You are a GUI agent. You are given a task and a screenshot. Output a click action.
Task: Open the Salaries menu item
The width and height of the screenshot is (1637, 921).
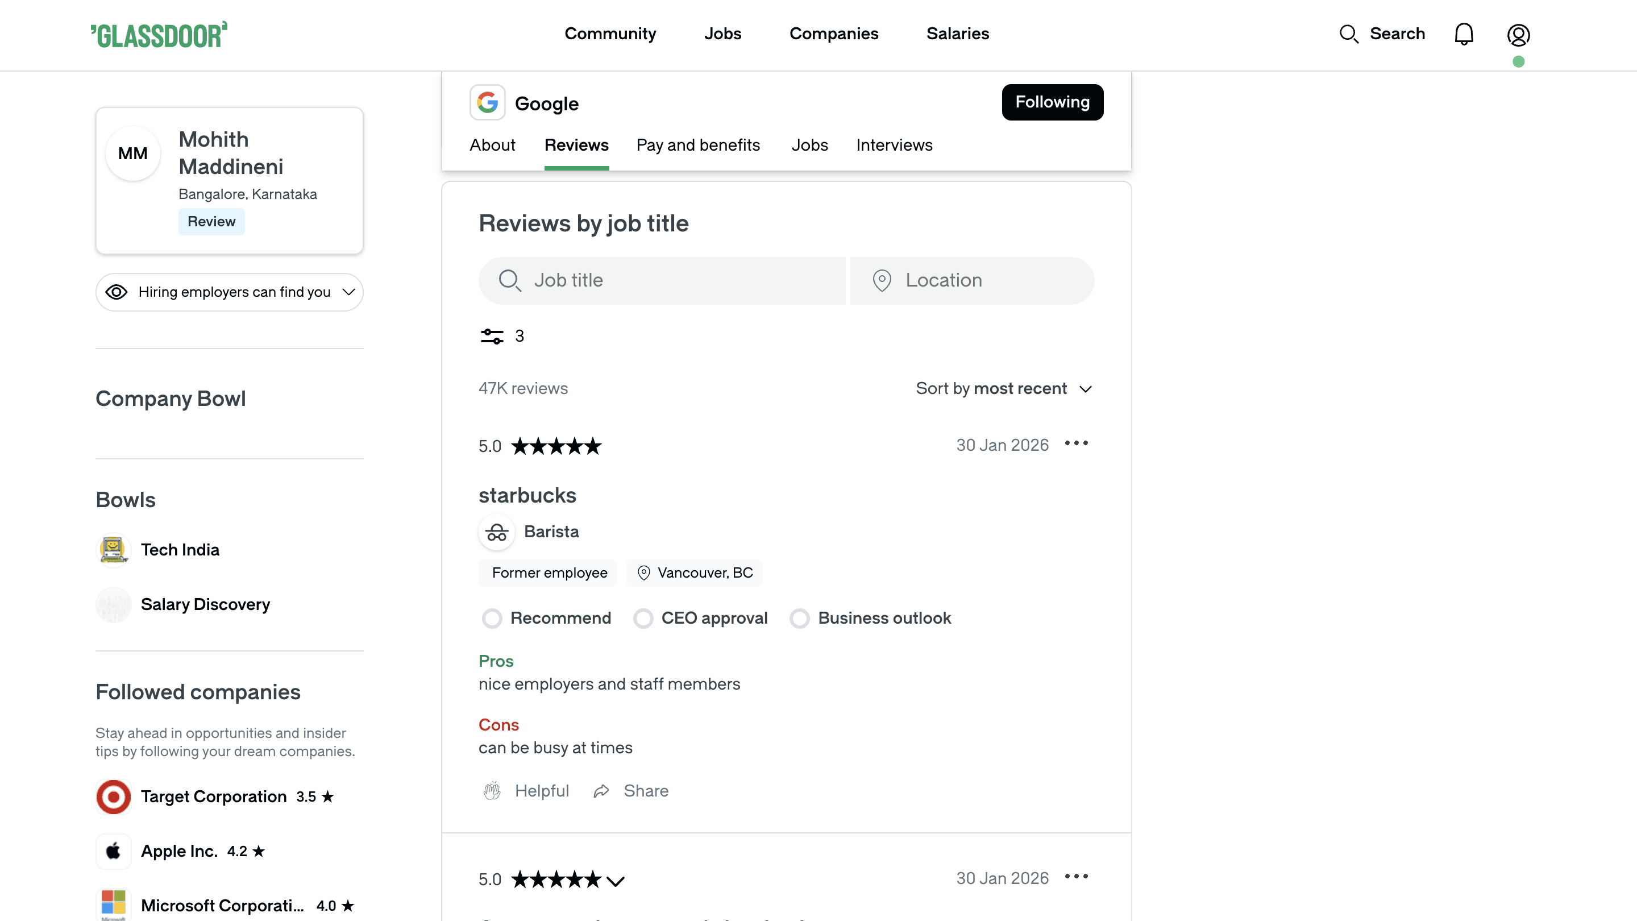point(958,34)
